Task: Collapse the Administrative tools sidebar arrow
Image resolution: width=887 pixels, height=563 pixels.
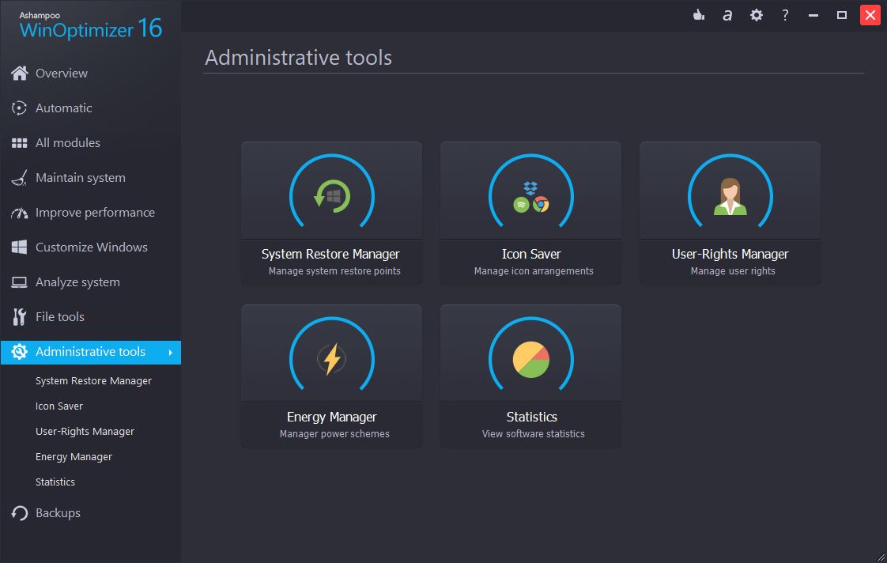Action: 170,353
